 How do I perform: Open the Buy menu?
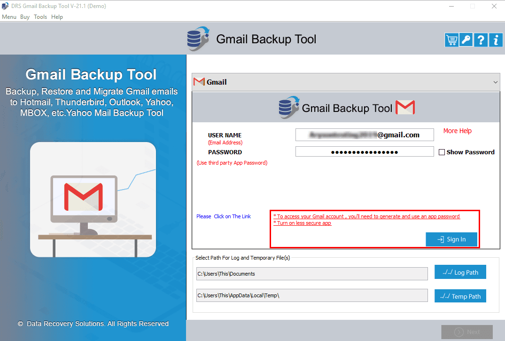click(24, 16)
